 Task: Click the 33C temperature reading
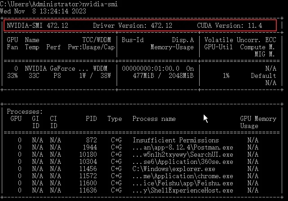tap(34, 76)
